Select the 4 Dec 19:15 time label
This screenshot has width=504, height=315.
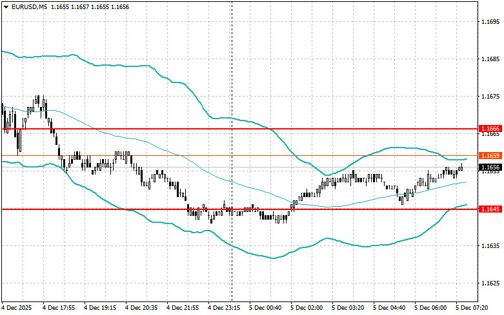coord(100,308)
